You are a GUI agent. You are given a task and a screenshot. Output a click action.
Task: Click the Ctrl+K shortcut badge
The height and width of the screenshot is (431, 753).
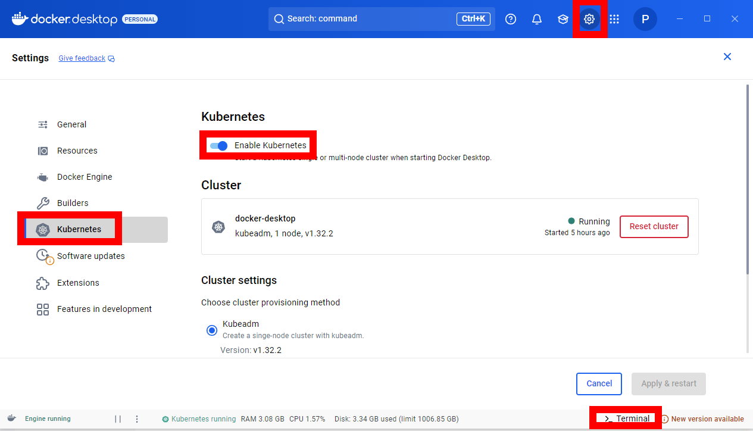coord(473,19)
